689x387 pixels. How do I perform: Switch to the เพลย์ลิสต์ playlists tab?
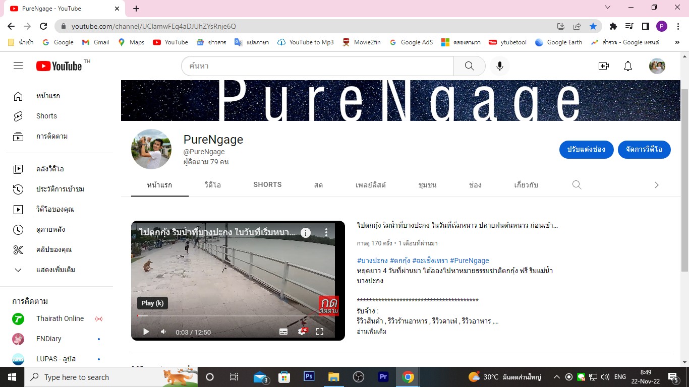371,185
